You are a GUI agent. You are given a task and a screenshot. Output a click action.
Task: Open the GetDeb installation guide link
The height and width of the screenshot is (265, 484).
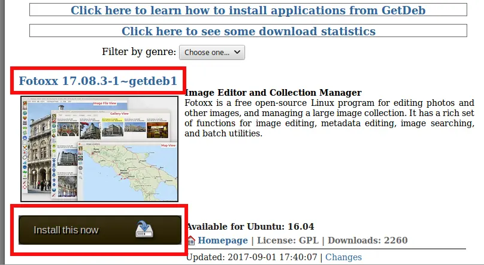pos(248,10)
